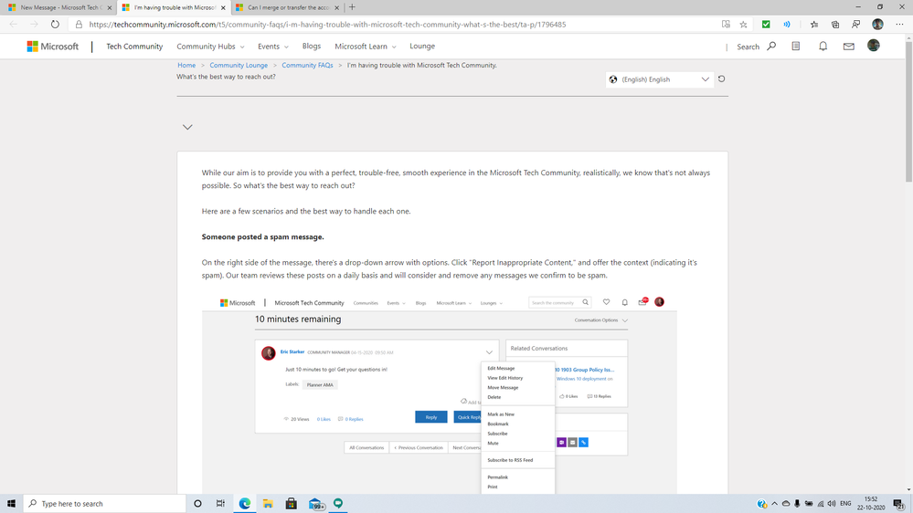Click the taskbar clock and date
Viewport: 913px width, 513px height.
[x=871, y=504]
